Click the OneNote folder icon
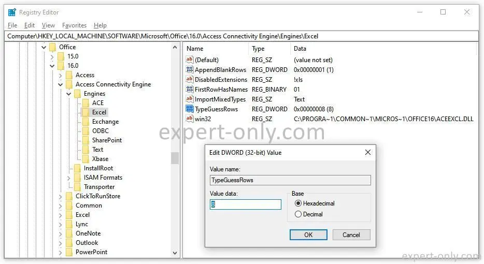This screenshot has height=264, width=484. click(x=69, y=233)
